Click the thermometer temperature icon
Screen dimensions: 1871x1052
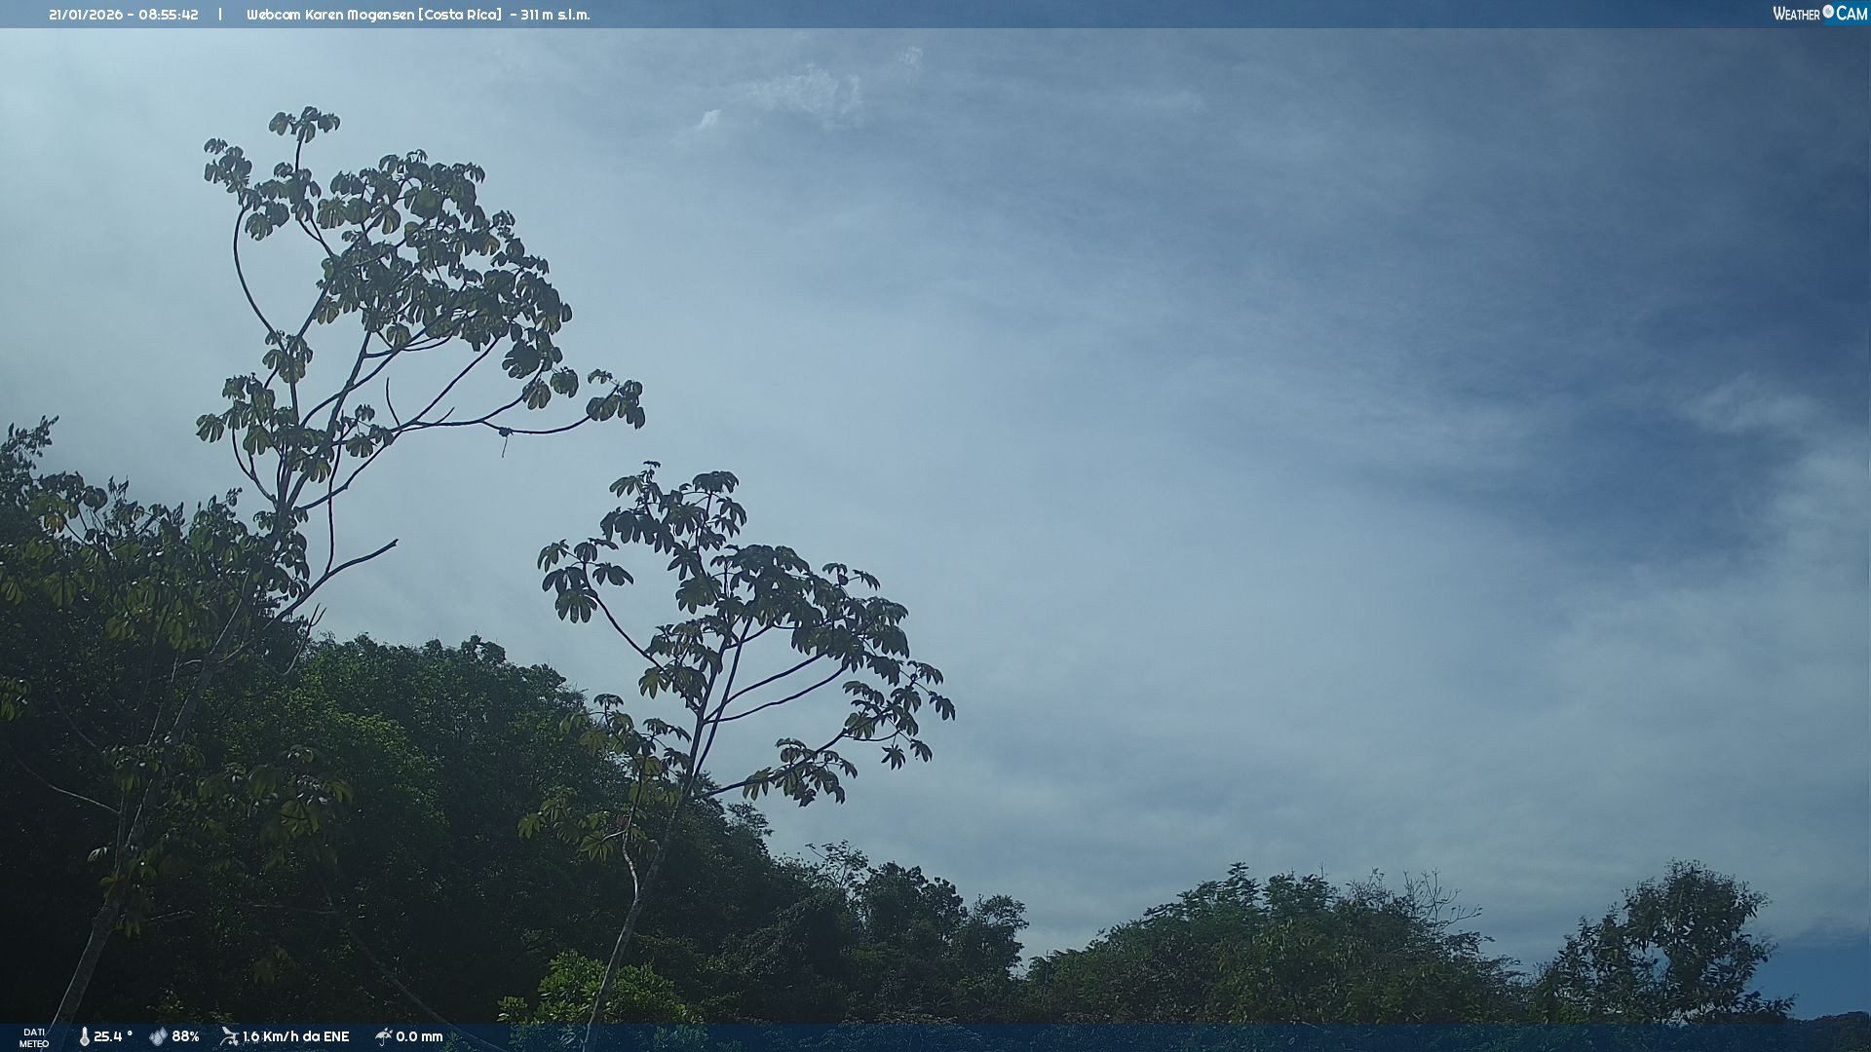pos(84,1036)
